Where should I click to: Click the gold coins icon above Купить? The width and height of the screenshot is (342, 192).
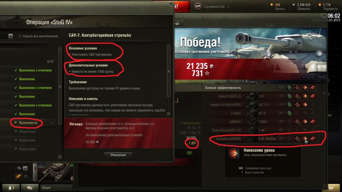[x=272, y=5]
